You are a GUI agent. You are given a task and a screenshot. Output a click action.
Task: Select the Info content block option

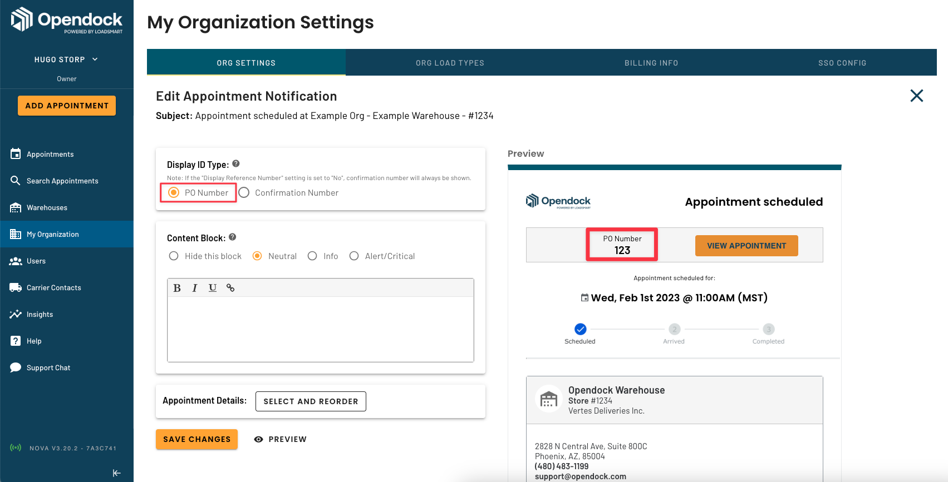coord(312,256)
